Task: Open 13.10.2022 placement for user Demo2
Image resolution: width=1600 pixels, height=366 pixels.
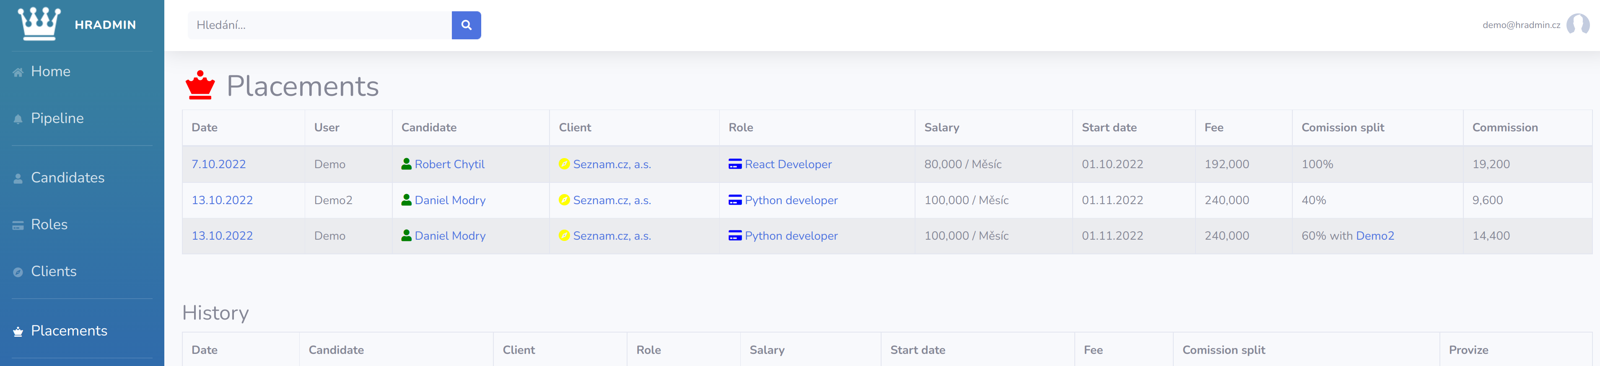Action: click(x=222, y=200)
